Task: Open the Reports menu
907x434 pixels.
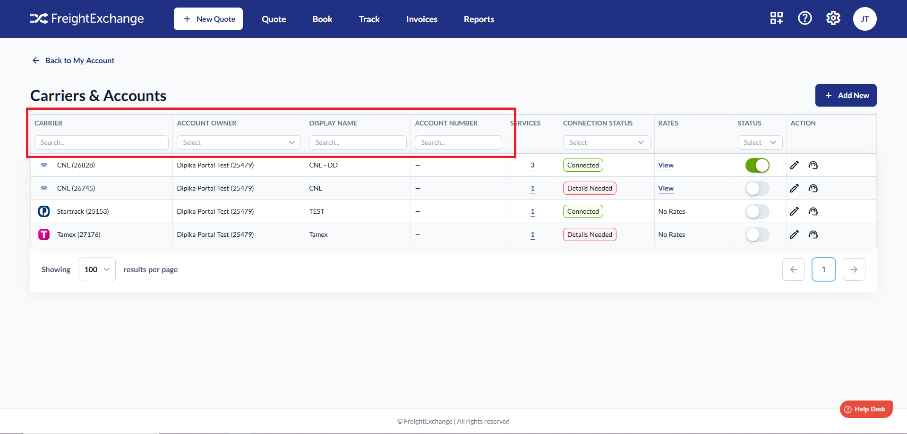Action: click(479, 19)
